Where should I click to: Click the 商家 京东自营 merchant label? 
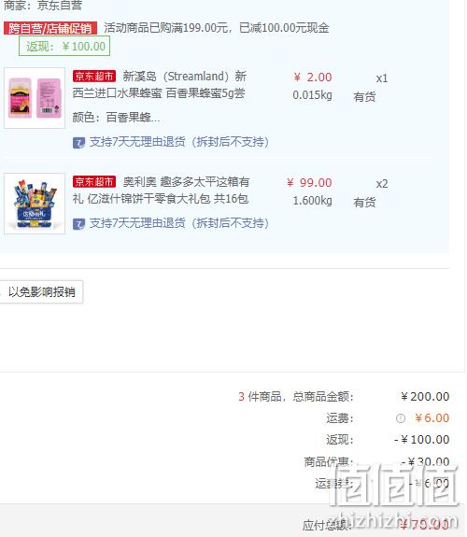coord(43,5)
